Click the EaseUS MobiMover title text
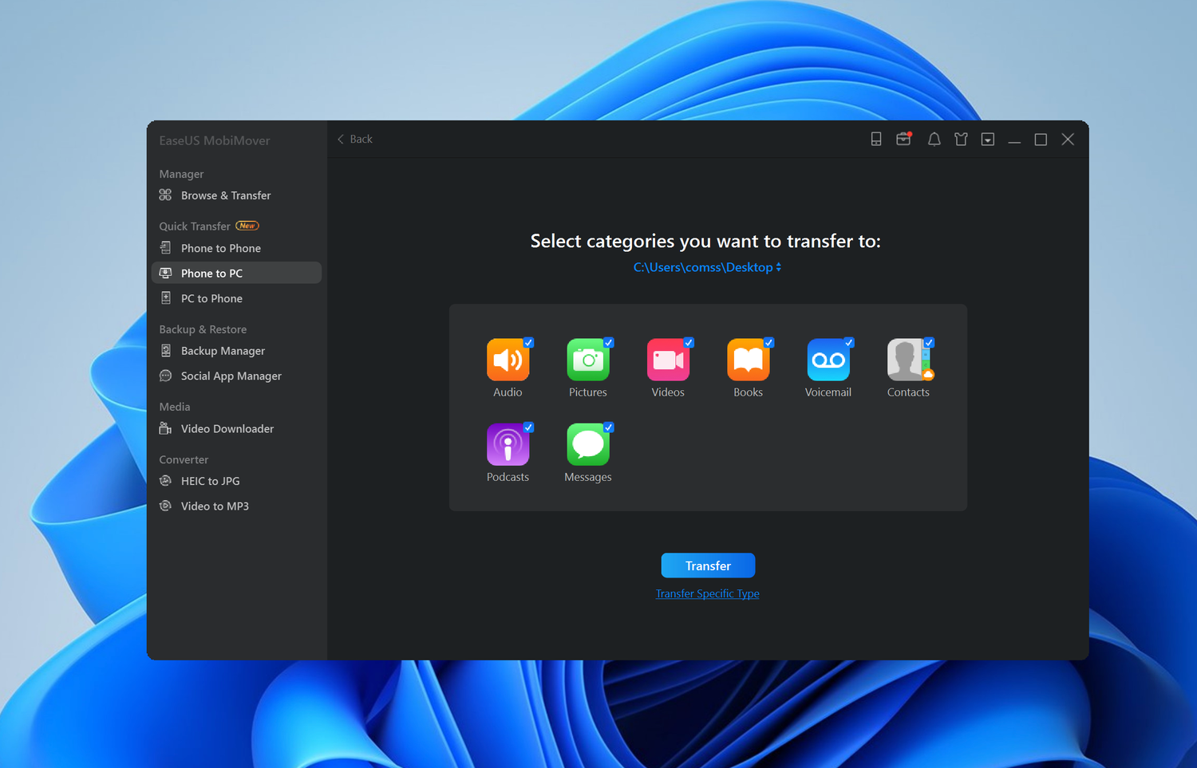 [215, 140]
